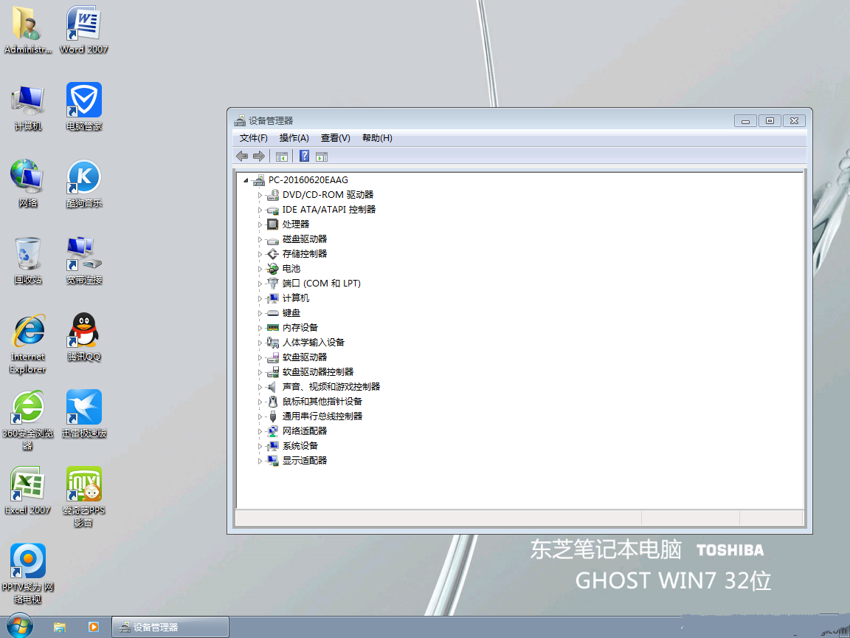
Task: Select 声音、视频和游戏控制器 in the device tree
Action: click(331, 387)
